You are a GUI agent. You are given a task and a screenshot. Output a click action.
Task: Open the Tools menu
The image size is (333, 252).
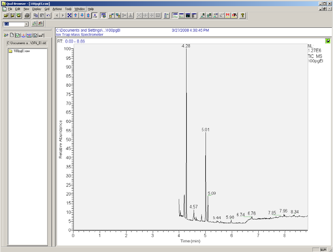[x=68, y=9]
